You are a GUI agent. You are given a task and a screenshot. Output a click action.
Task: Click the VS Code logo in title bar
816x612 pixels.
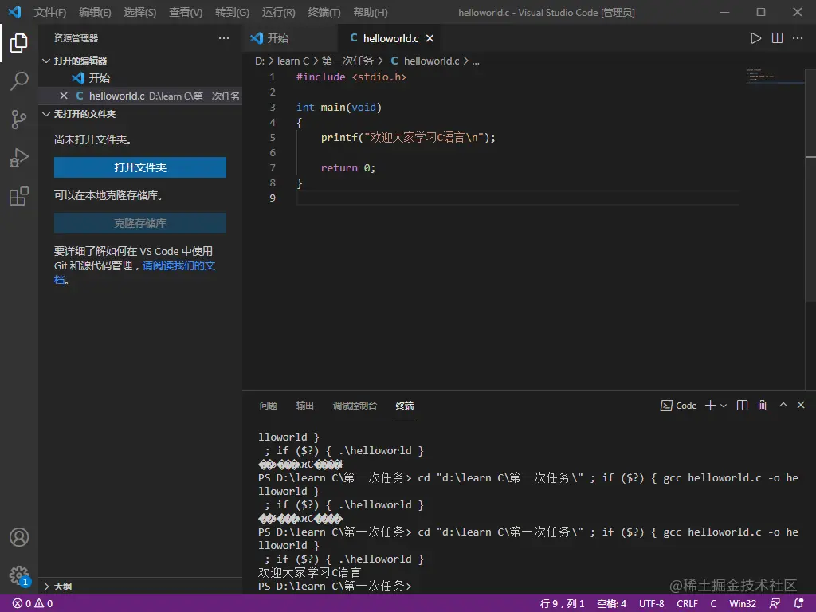[x=14, y=11]
